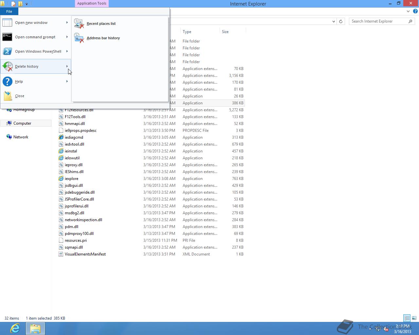
Task: Select the file msdbg2.dll
Action: pyautogui.click(x=74, y=213)
